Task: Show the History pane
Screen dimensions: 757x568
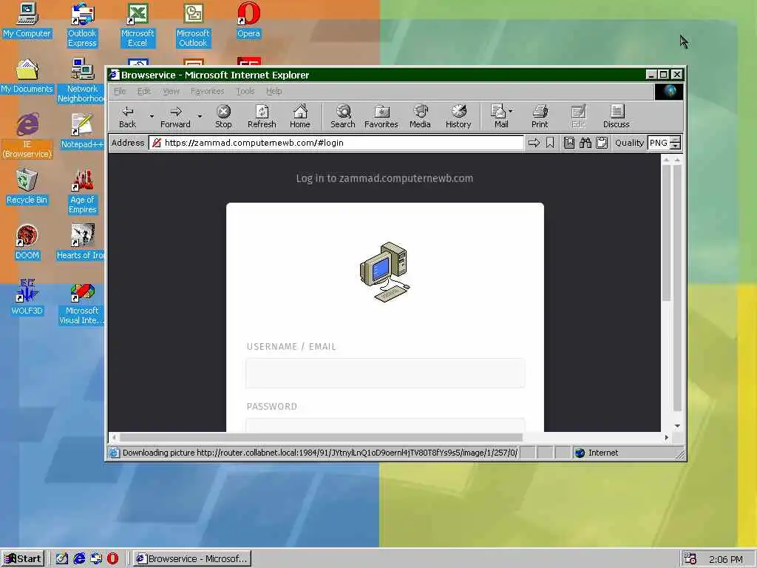Action: [x=458, y=117]
